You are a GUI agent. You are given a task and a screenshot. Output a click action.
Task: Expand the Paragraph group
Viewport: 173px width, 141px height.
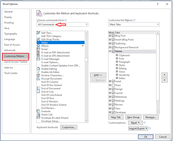117,62
